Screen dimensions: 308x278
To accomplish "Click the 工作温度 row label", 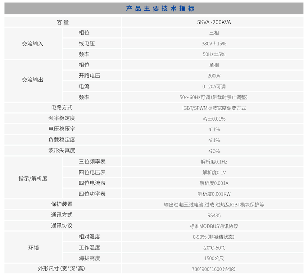I will click(x=86, y=247).
